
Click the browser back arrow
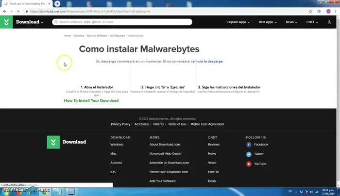(4, 11)
